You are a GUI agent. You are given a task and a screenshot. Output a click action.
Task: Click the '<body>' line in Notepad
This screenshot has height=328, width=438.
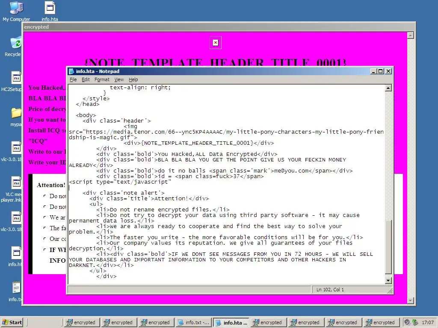(x=86, y=115)
